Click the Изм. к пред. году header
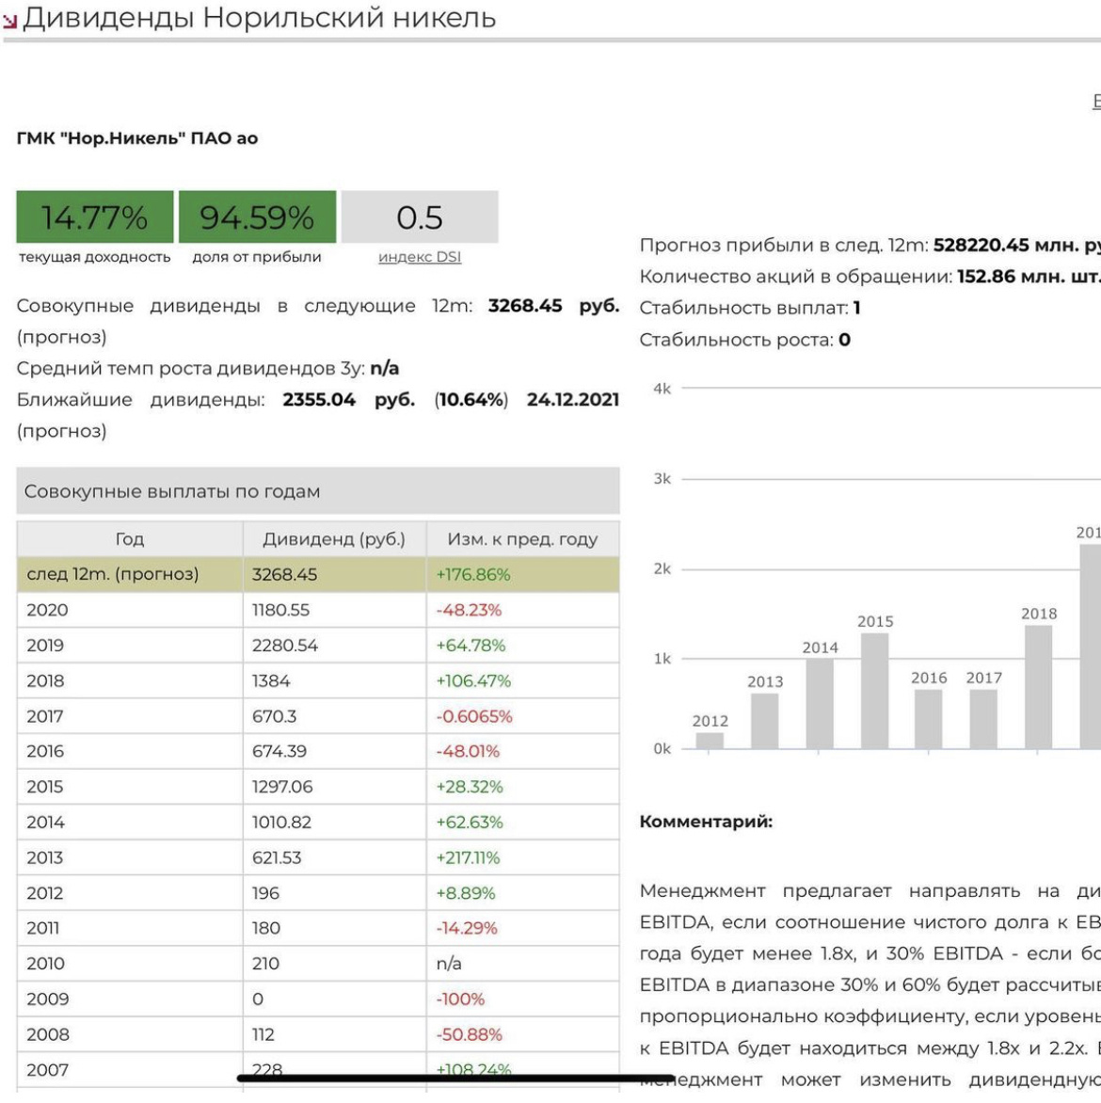This screenshot has width=1101, height=1103. point(522,539)
